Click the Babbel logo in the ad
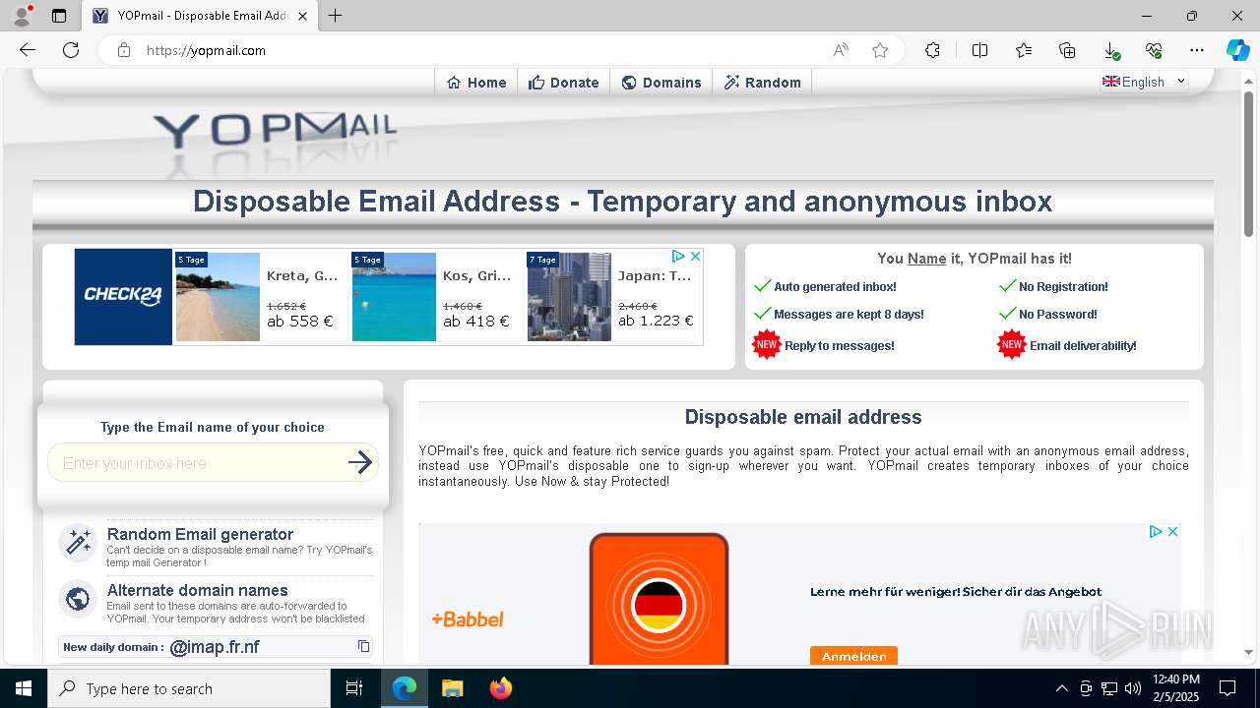 click(468, 619)
